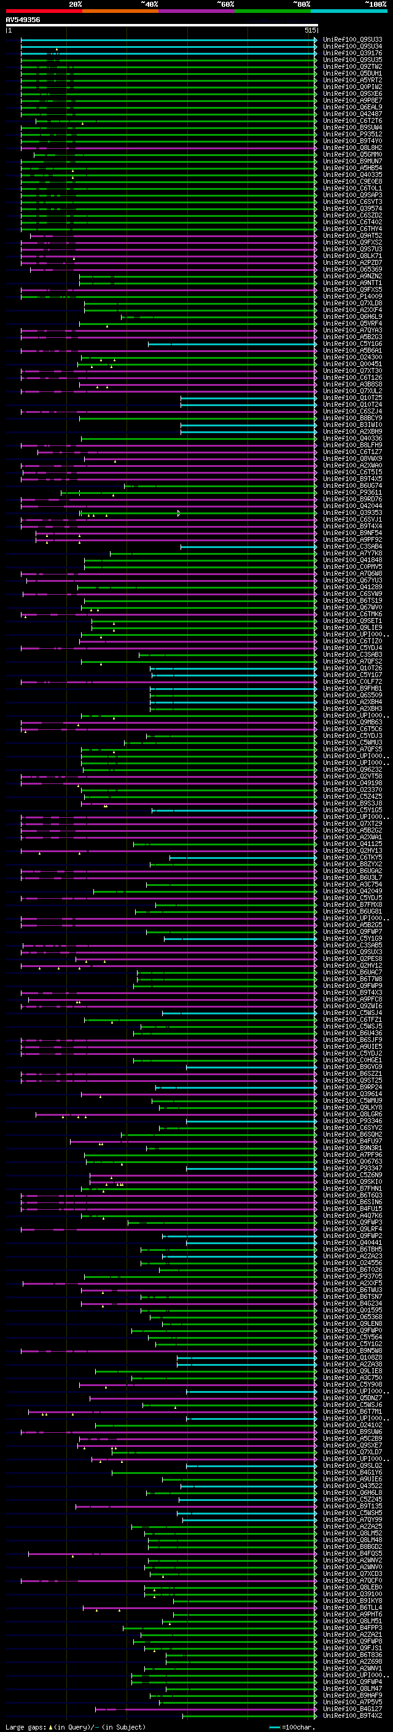Select the UniRef100_Q00451 label
Viewport: 393px width, 1732px height.
tap(352, 364)
